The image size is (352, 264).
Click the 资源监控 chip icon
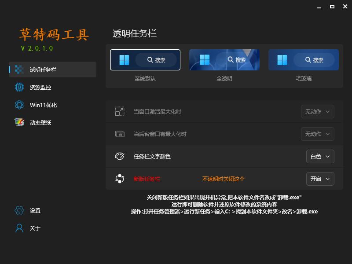(19, 87)
